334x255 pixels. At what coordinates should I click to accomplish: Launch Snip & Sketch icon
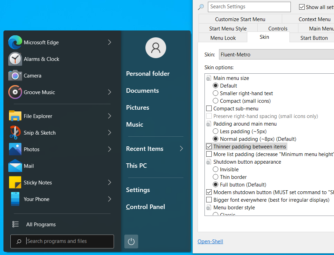(x=15, y=133)
